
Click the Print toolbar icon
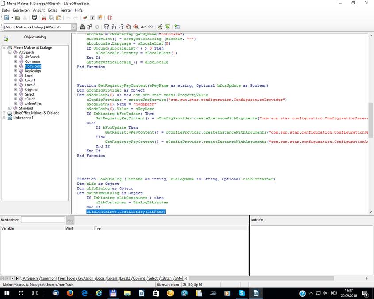tap(35, 18)
